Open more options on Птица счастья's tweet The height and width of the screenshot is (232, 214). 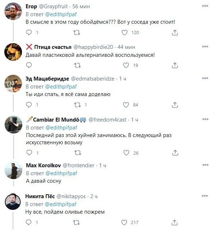coord(205,46)
